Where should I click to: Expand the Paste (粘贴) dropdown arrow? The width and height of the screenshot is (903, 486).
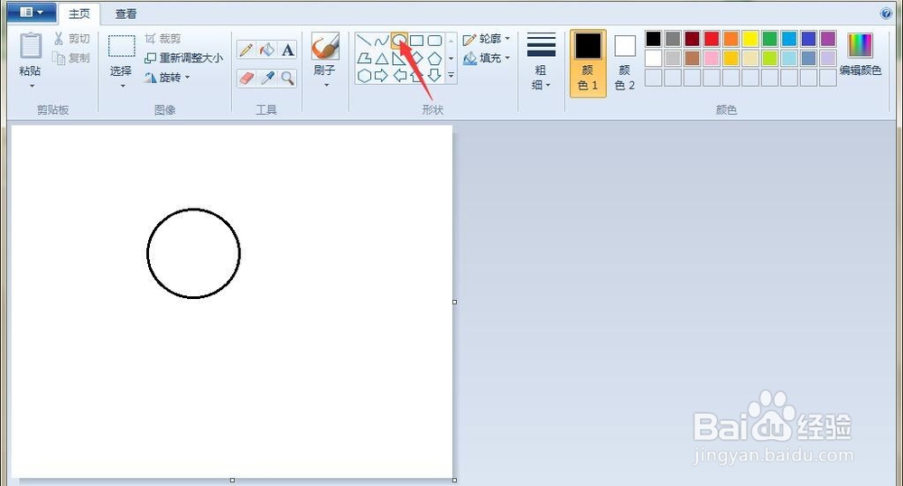click(x=32, y=87)
